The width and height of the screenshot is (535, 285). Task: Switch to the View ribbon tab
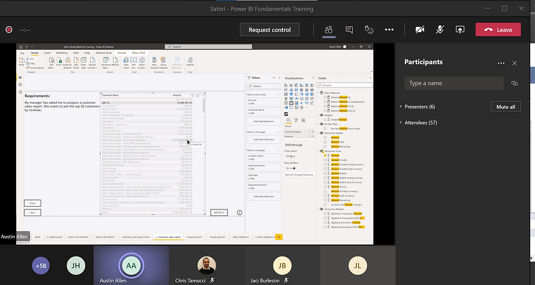coord(76,53)
